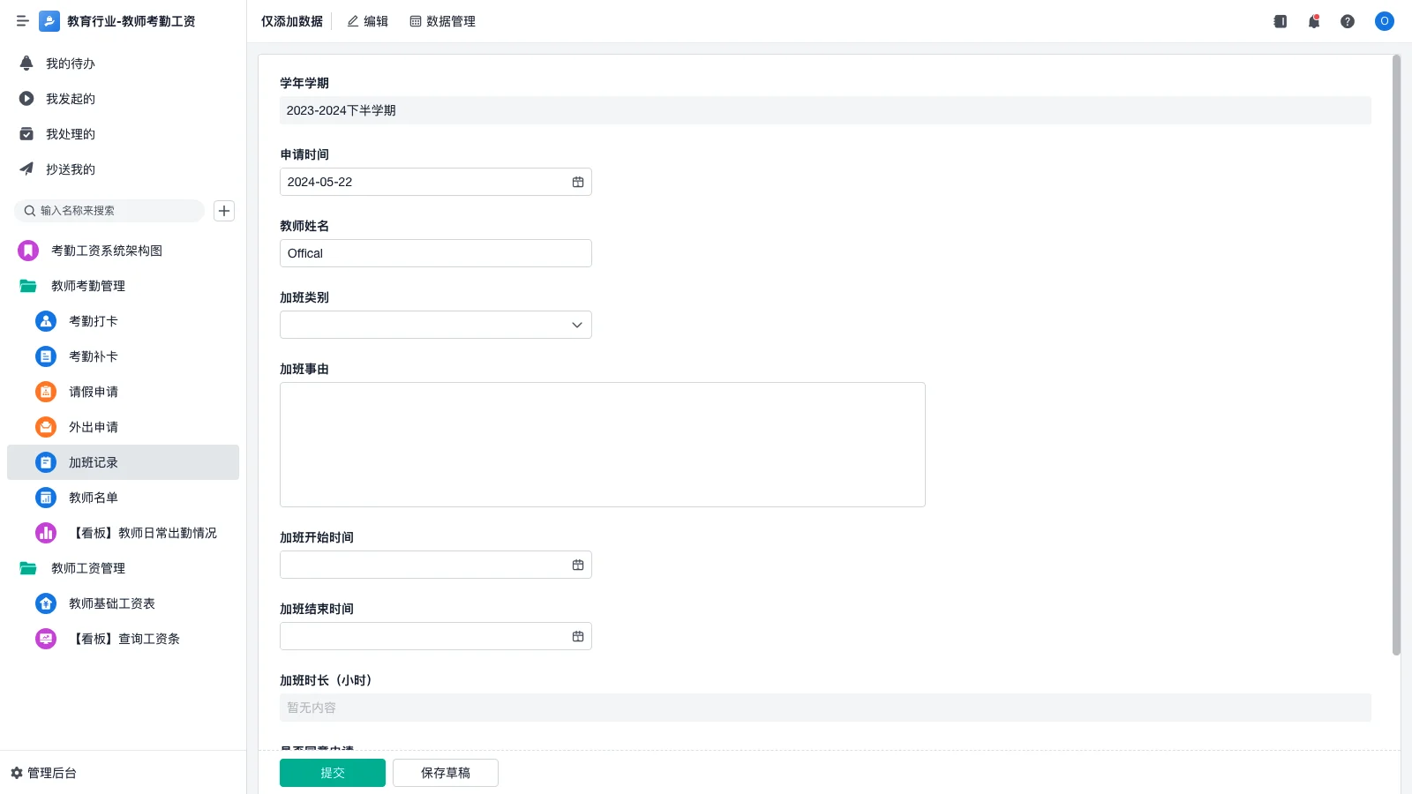Screen dimensions: 1412x794
Task: Open calendar picker for 加班结束时间
Action: pos(578,636)
